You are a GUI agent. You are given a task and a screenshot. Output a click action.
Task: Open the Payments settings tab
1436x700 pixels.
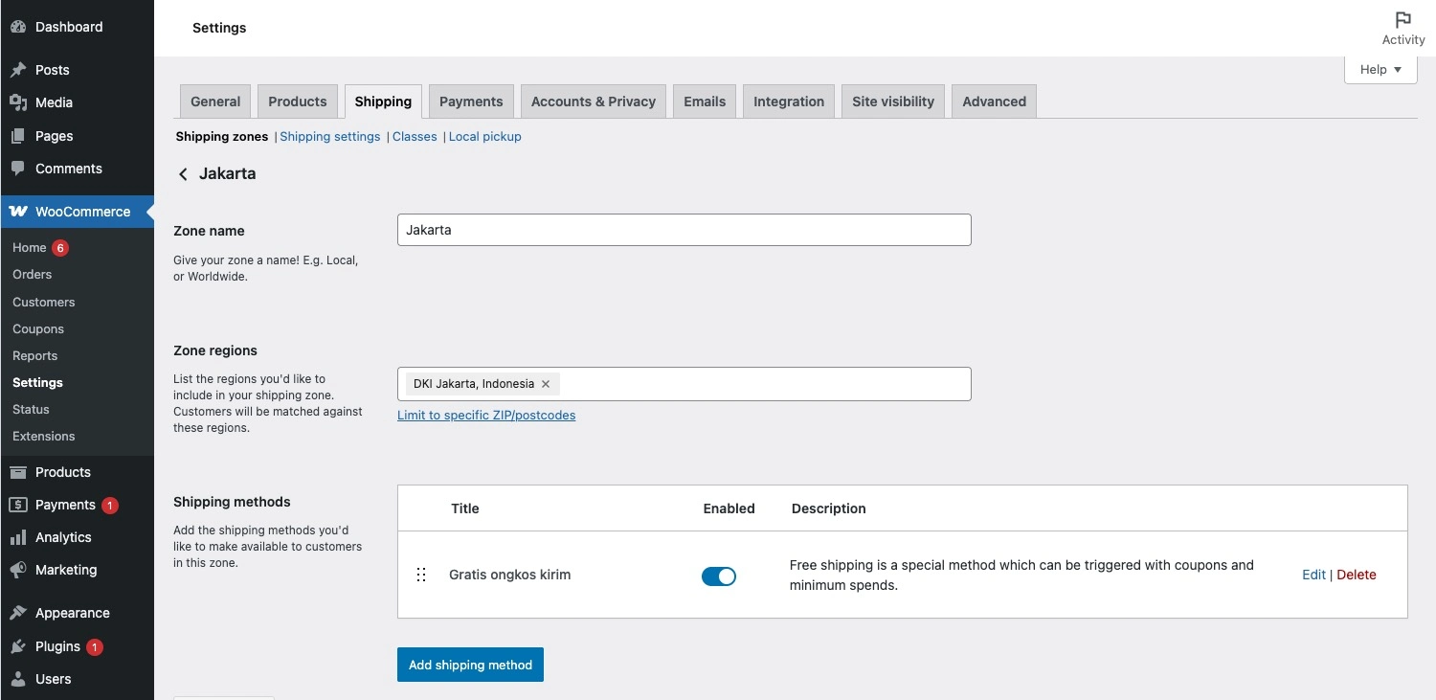471,102
